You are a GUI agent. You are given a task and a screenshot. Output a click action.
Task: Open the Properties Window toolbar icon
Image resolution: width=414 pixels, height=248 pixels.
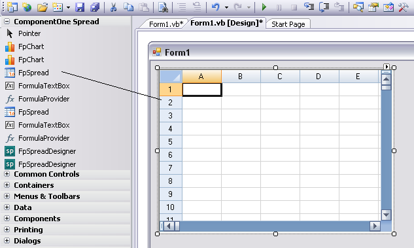point(373,7)
